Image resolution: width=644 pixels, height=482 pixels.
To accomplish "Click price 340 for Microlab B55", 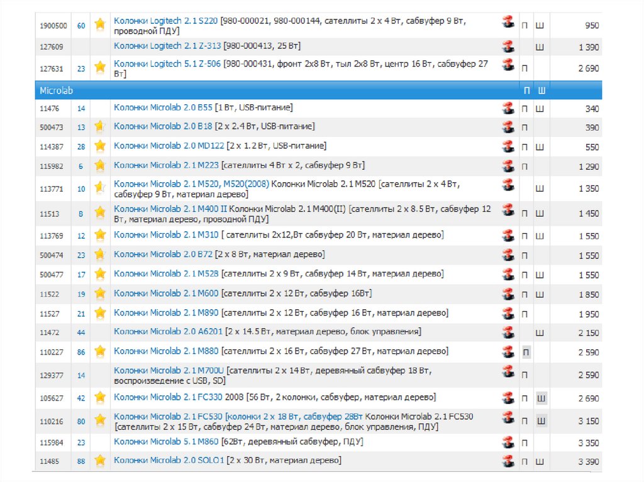I will coord(592,109).
